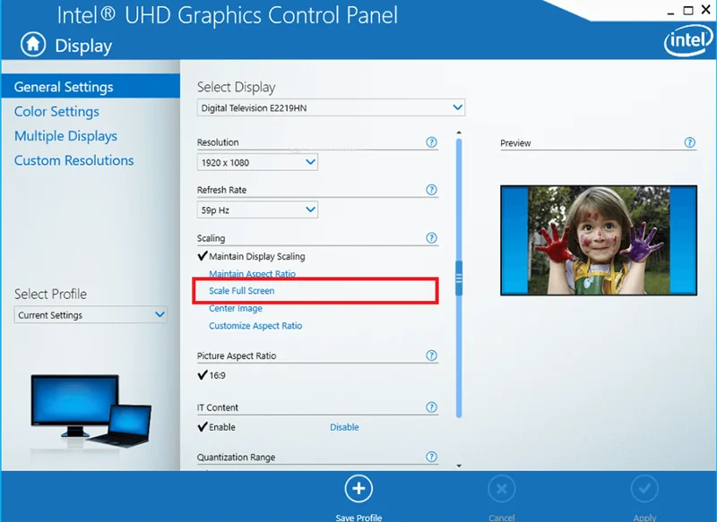
Task: Expand the Select Profile dropdown
Action: (91, 314)
